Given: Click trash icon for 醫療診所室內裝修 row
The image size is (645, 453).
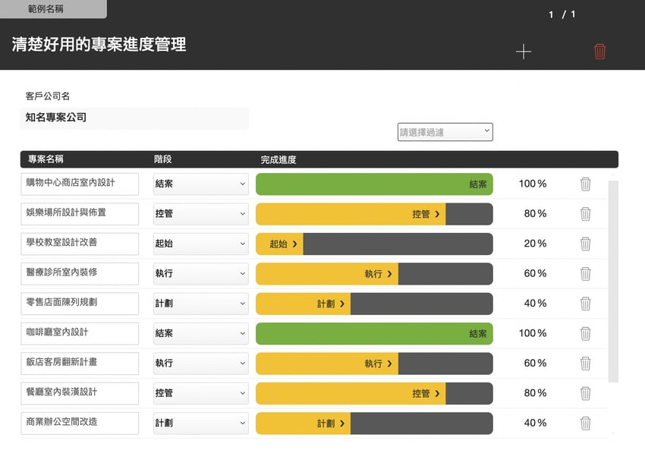Looking at the screenshot, I should 585,274.
